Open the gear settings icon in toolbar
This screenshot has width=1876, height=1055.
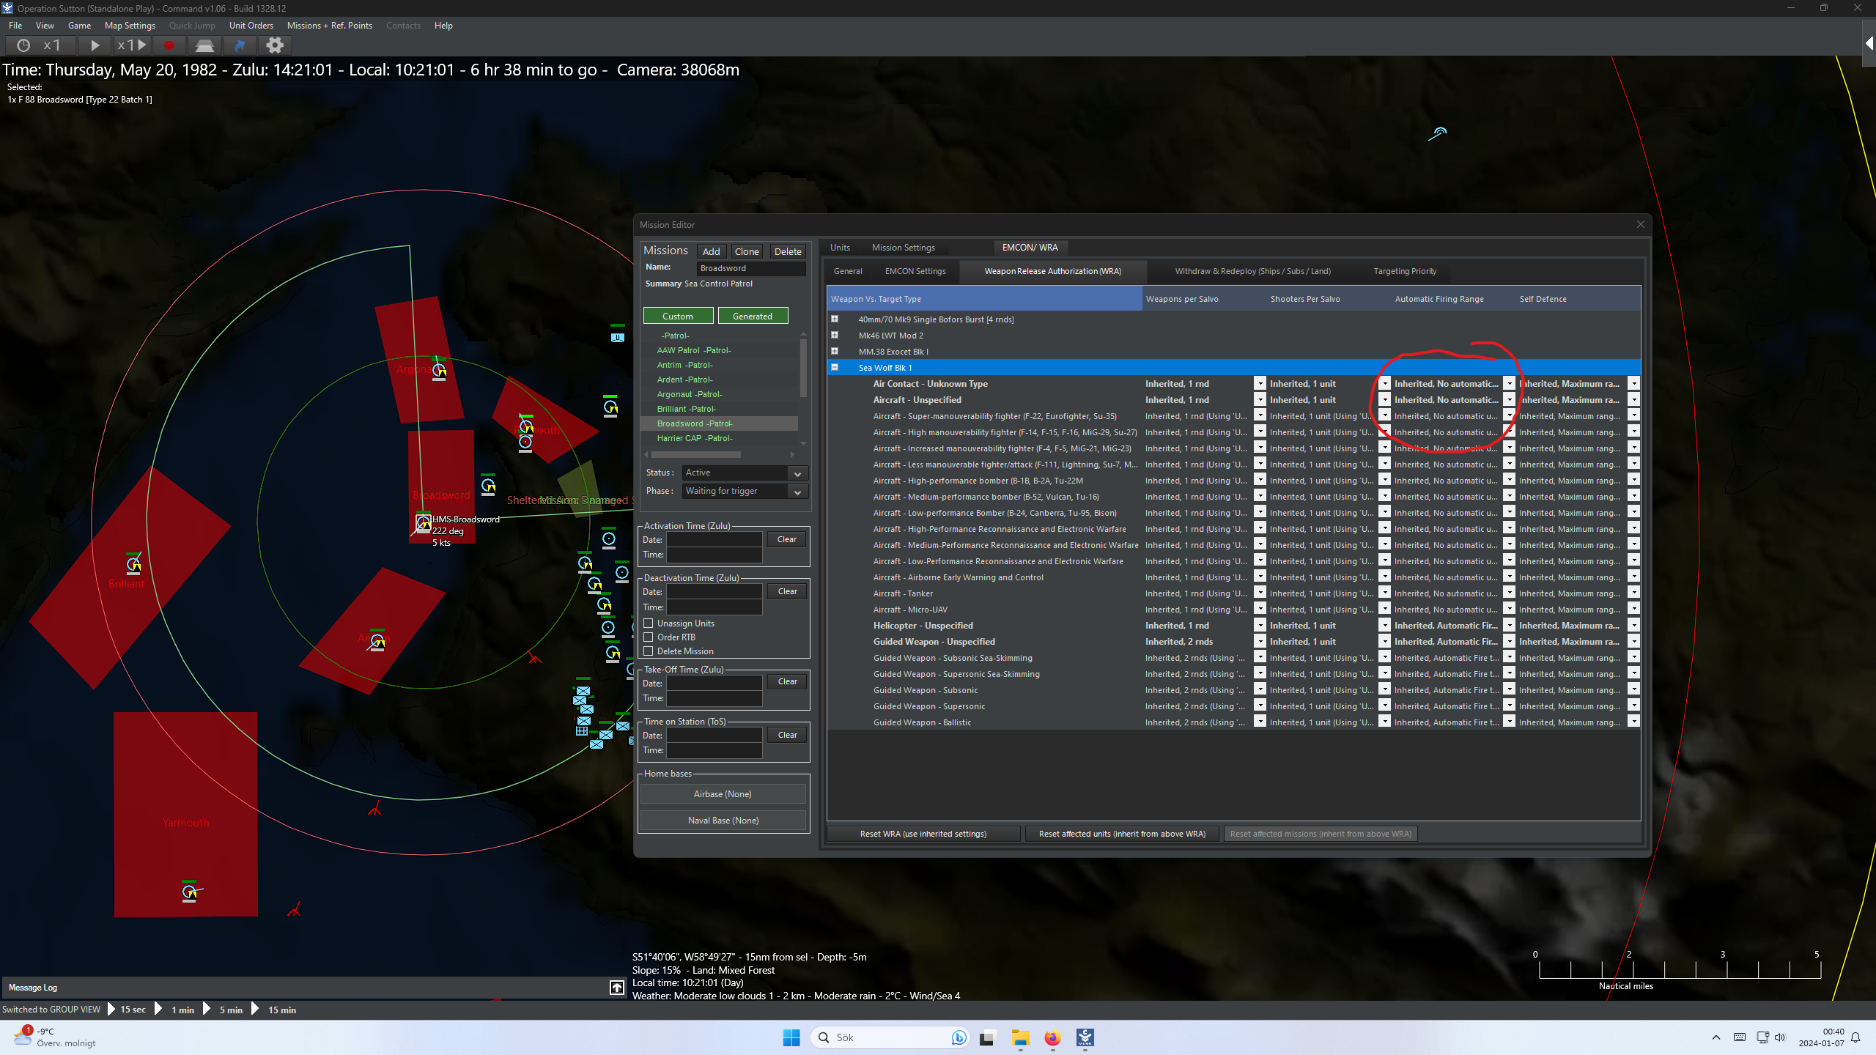pos(275,45)
